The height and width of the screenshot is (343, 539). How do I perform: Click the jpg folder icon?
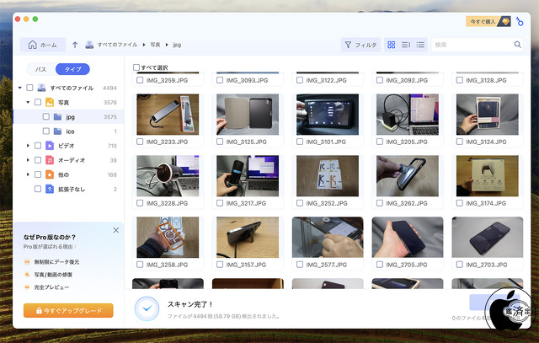tap(58, 117)
